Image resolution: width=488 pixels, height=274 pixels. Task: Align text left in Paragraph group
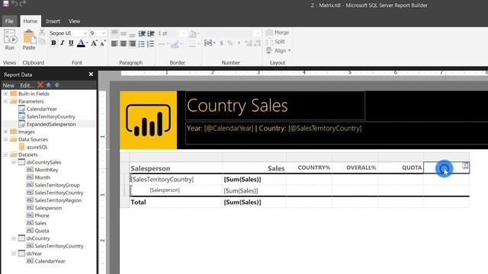tap(114, 44)
